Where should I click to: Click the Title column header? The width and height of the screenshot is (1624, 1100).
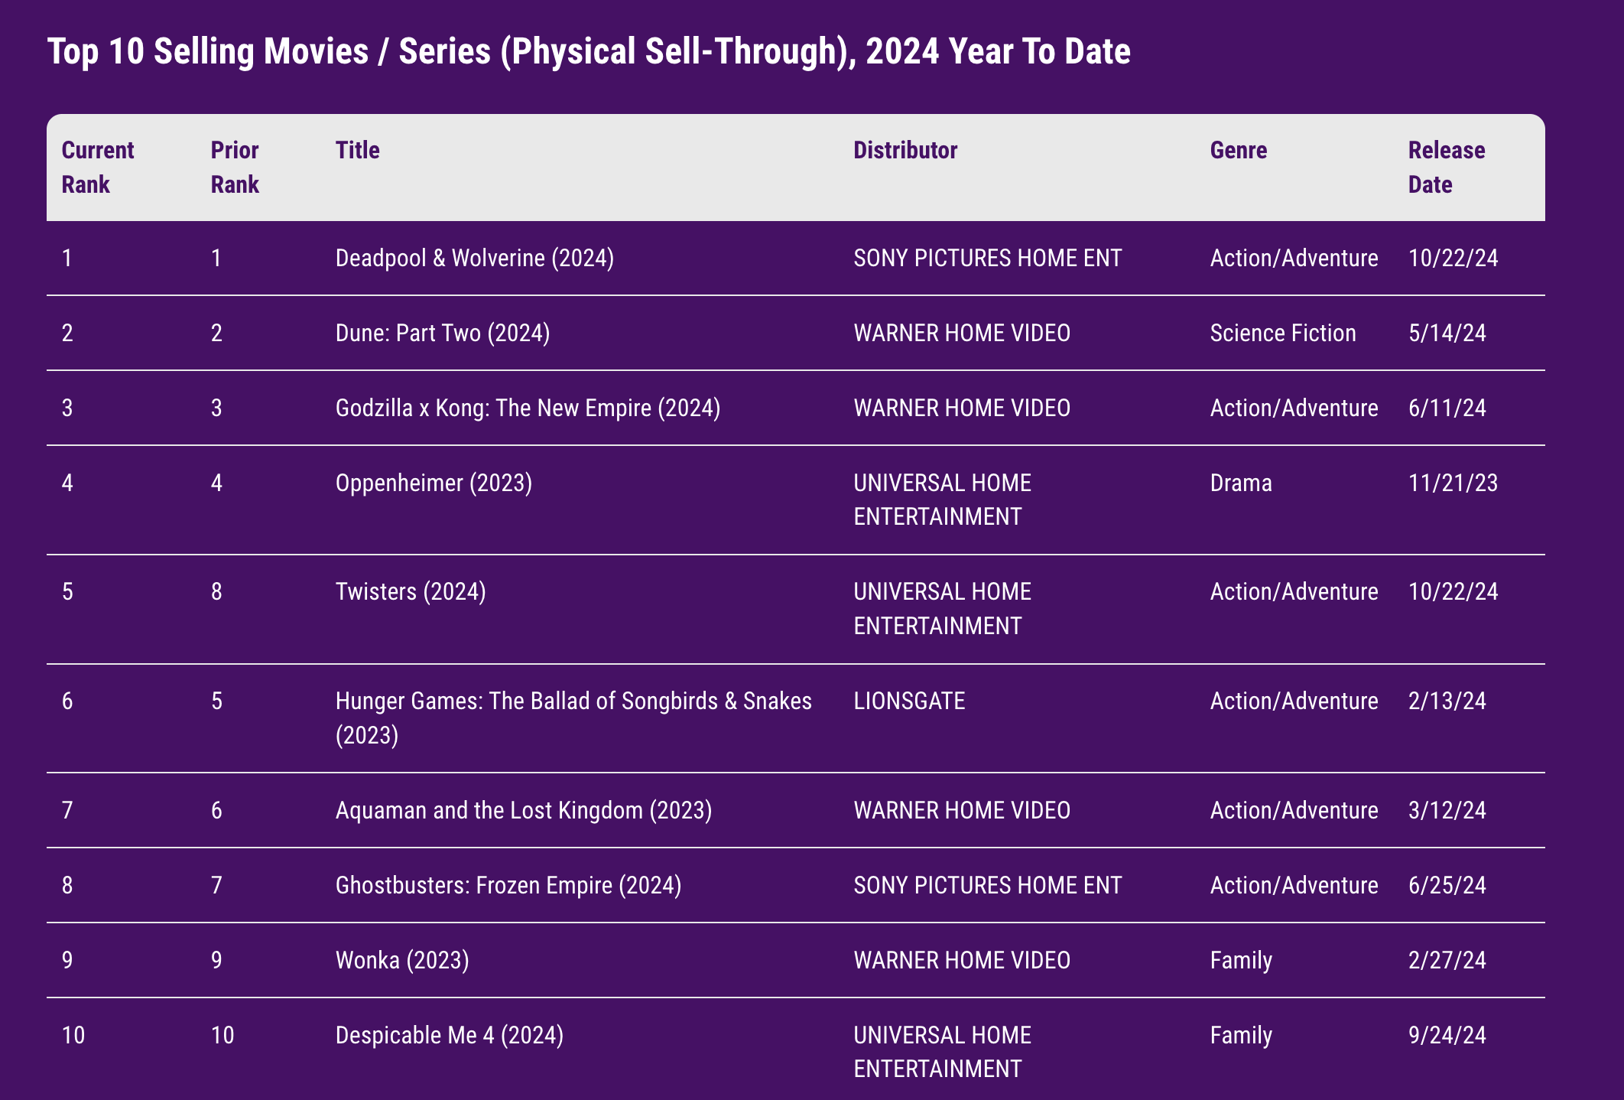point(357,150)
